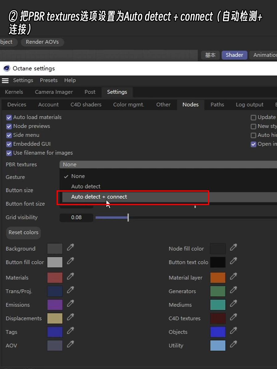Open the Displacements tan color swatch
Viewport: 277px width, 369px height.
pos(55,318)
